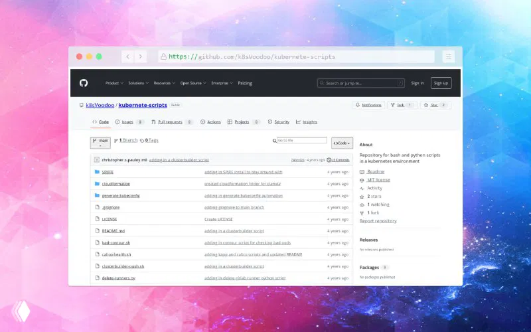Click the bell icon in Notifications
This screenshot has height=332, width=531.
click(358, 105)
